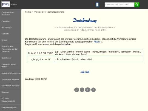Click the small white box in header
The height and width of the screenshot is (111, 148).
click(97, 5)
